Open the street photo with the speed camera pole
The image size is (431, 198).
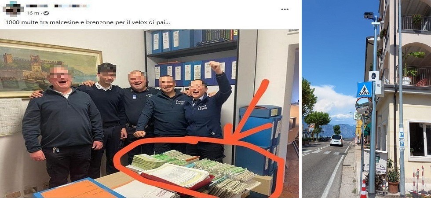366,99
